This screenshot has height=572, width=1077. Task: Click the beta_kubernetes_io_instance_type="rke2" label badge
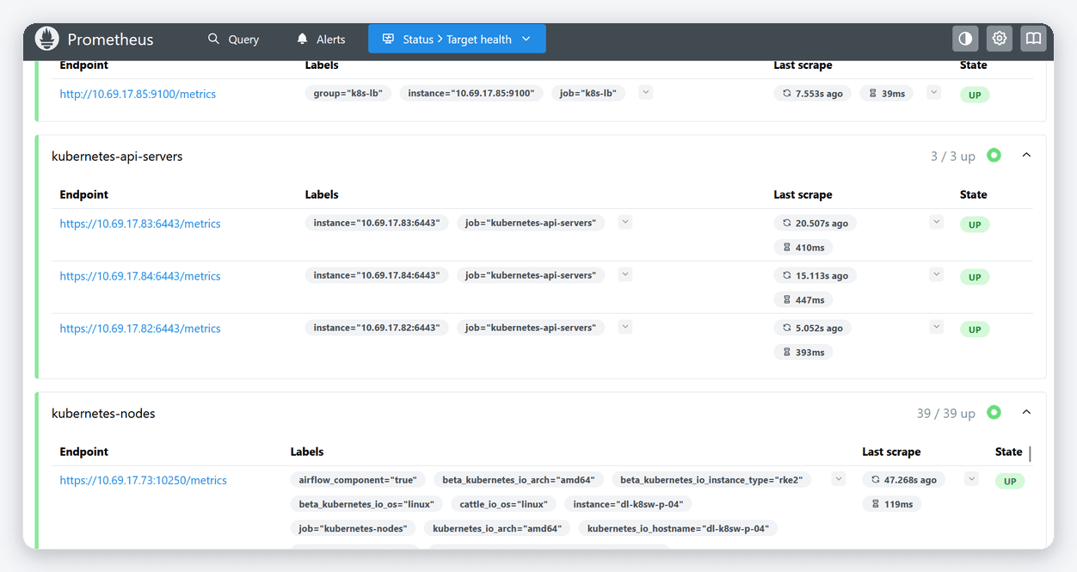tap(711, 480)
